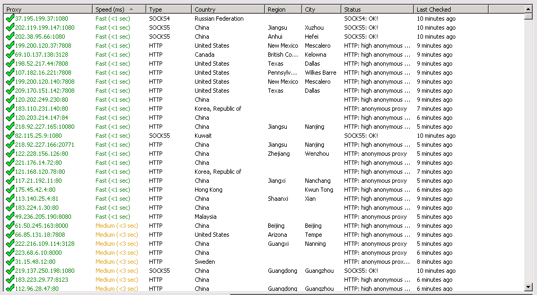This screenshot has width=537, height=295.
Task: Sort list by Country column header
Action: 228,9
